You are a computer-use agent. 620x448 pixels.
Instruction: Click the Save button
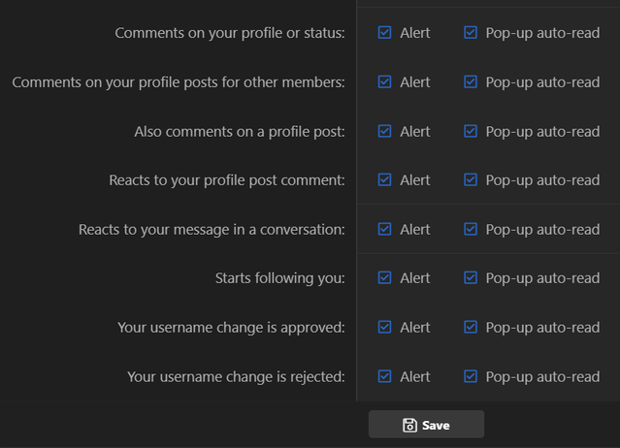[x=426, y=425]
